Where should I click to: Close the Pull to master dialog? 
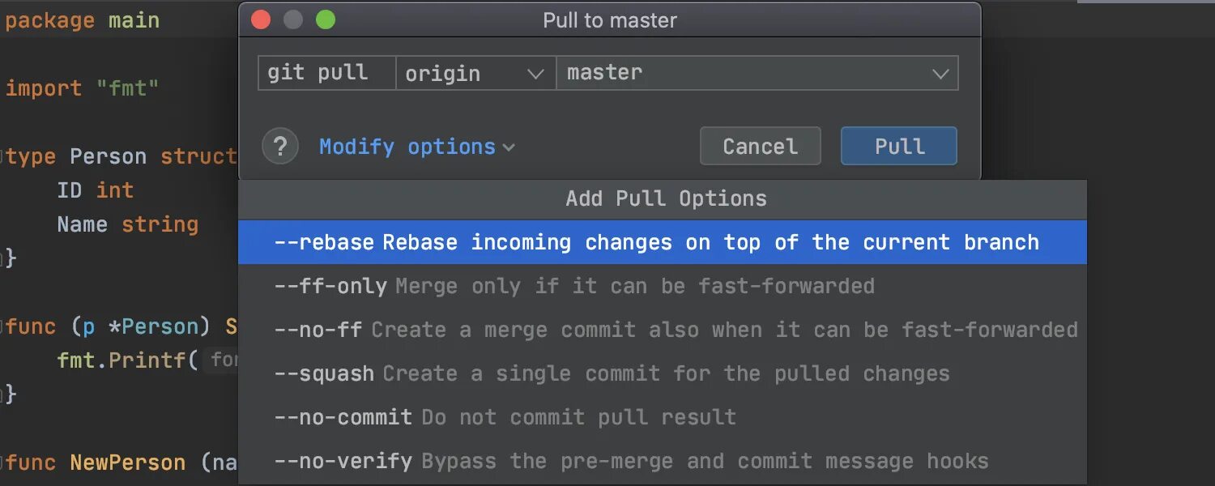point(261,20)
